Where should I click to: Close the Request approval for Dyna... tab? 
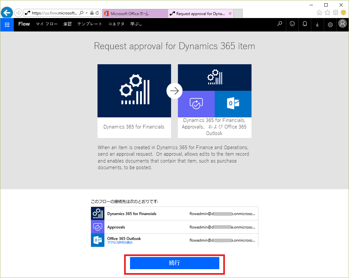click(230, 13)
